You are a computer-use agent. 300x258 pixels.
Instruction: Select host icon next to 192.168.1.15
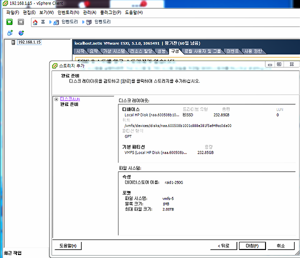13,42
